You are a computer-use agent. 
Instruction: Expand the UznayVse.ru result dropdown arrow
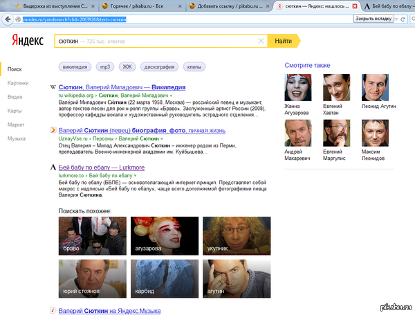(x=162, y=139)
